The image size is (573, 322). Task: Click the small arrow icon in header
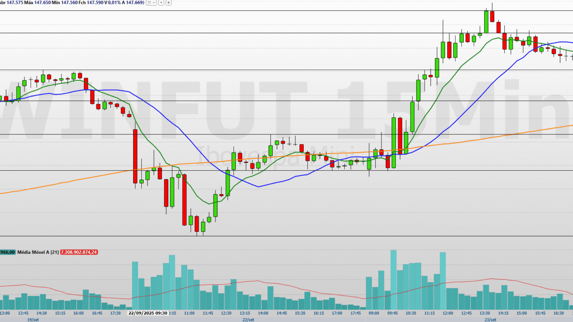coord(161,3)
